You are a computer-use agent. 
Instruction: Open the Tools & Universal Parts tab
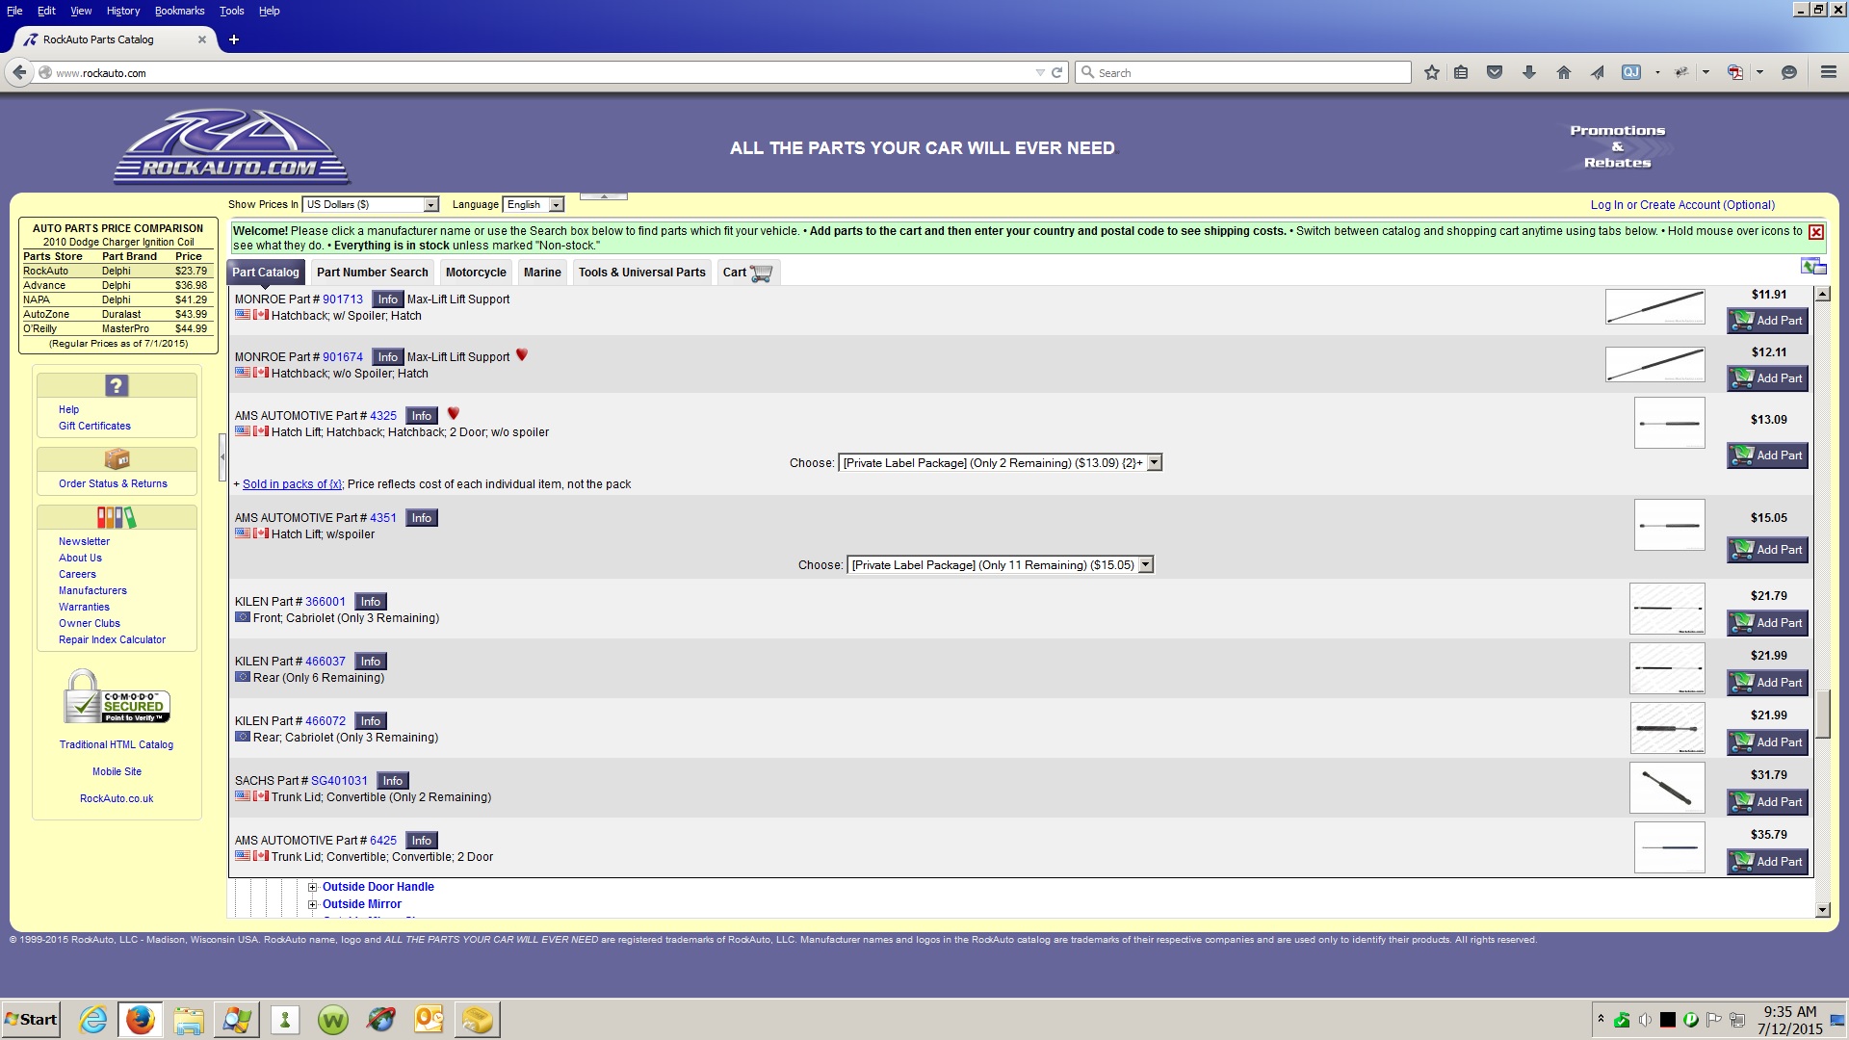coord(641,273)
